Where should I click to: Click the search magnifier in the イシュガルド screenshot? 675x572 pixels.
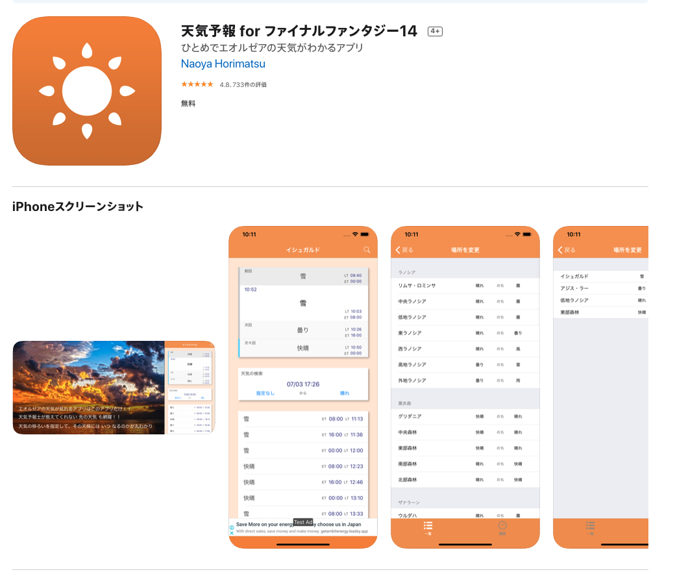[x=367, y=250]
